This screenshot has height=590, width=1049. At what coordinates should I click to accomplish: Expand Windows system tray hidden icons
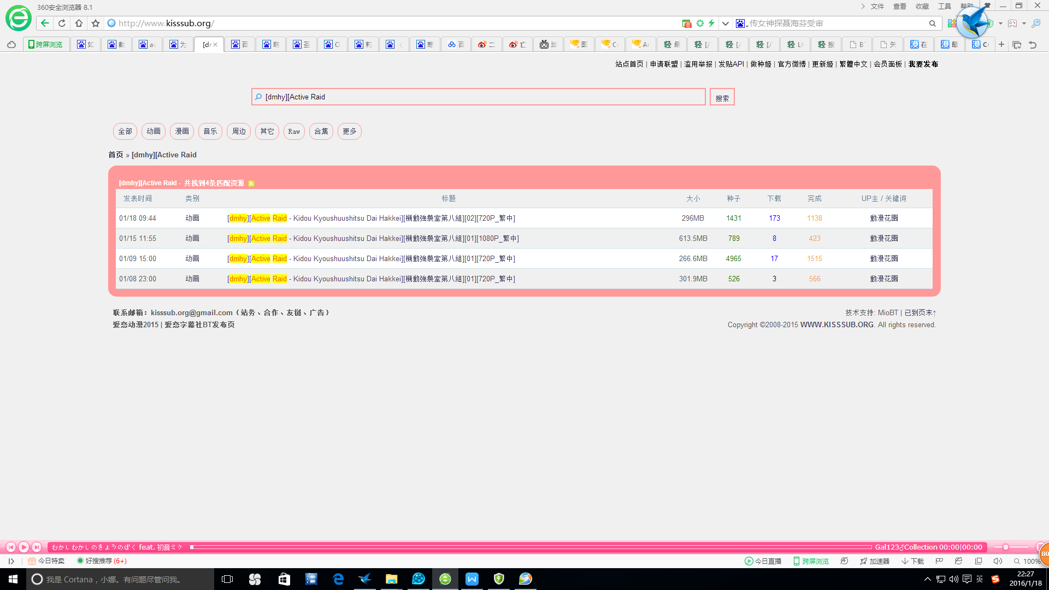coord(927,579)
